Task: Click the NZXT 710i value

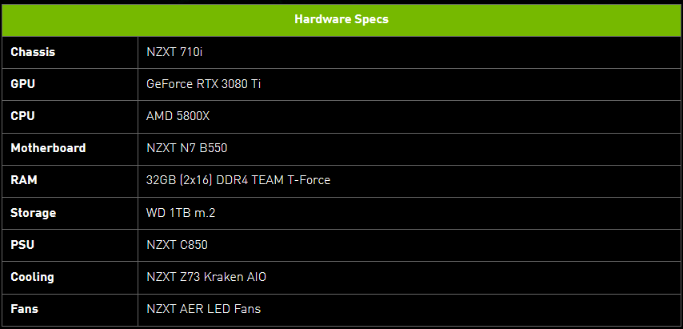Action: coord(174,52)
